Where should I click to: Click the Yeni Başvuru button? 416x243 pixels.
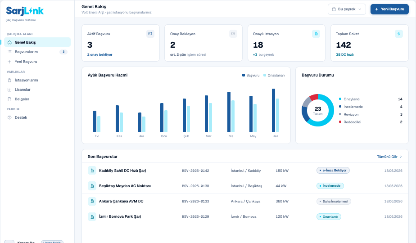[389, 9]
